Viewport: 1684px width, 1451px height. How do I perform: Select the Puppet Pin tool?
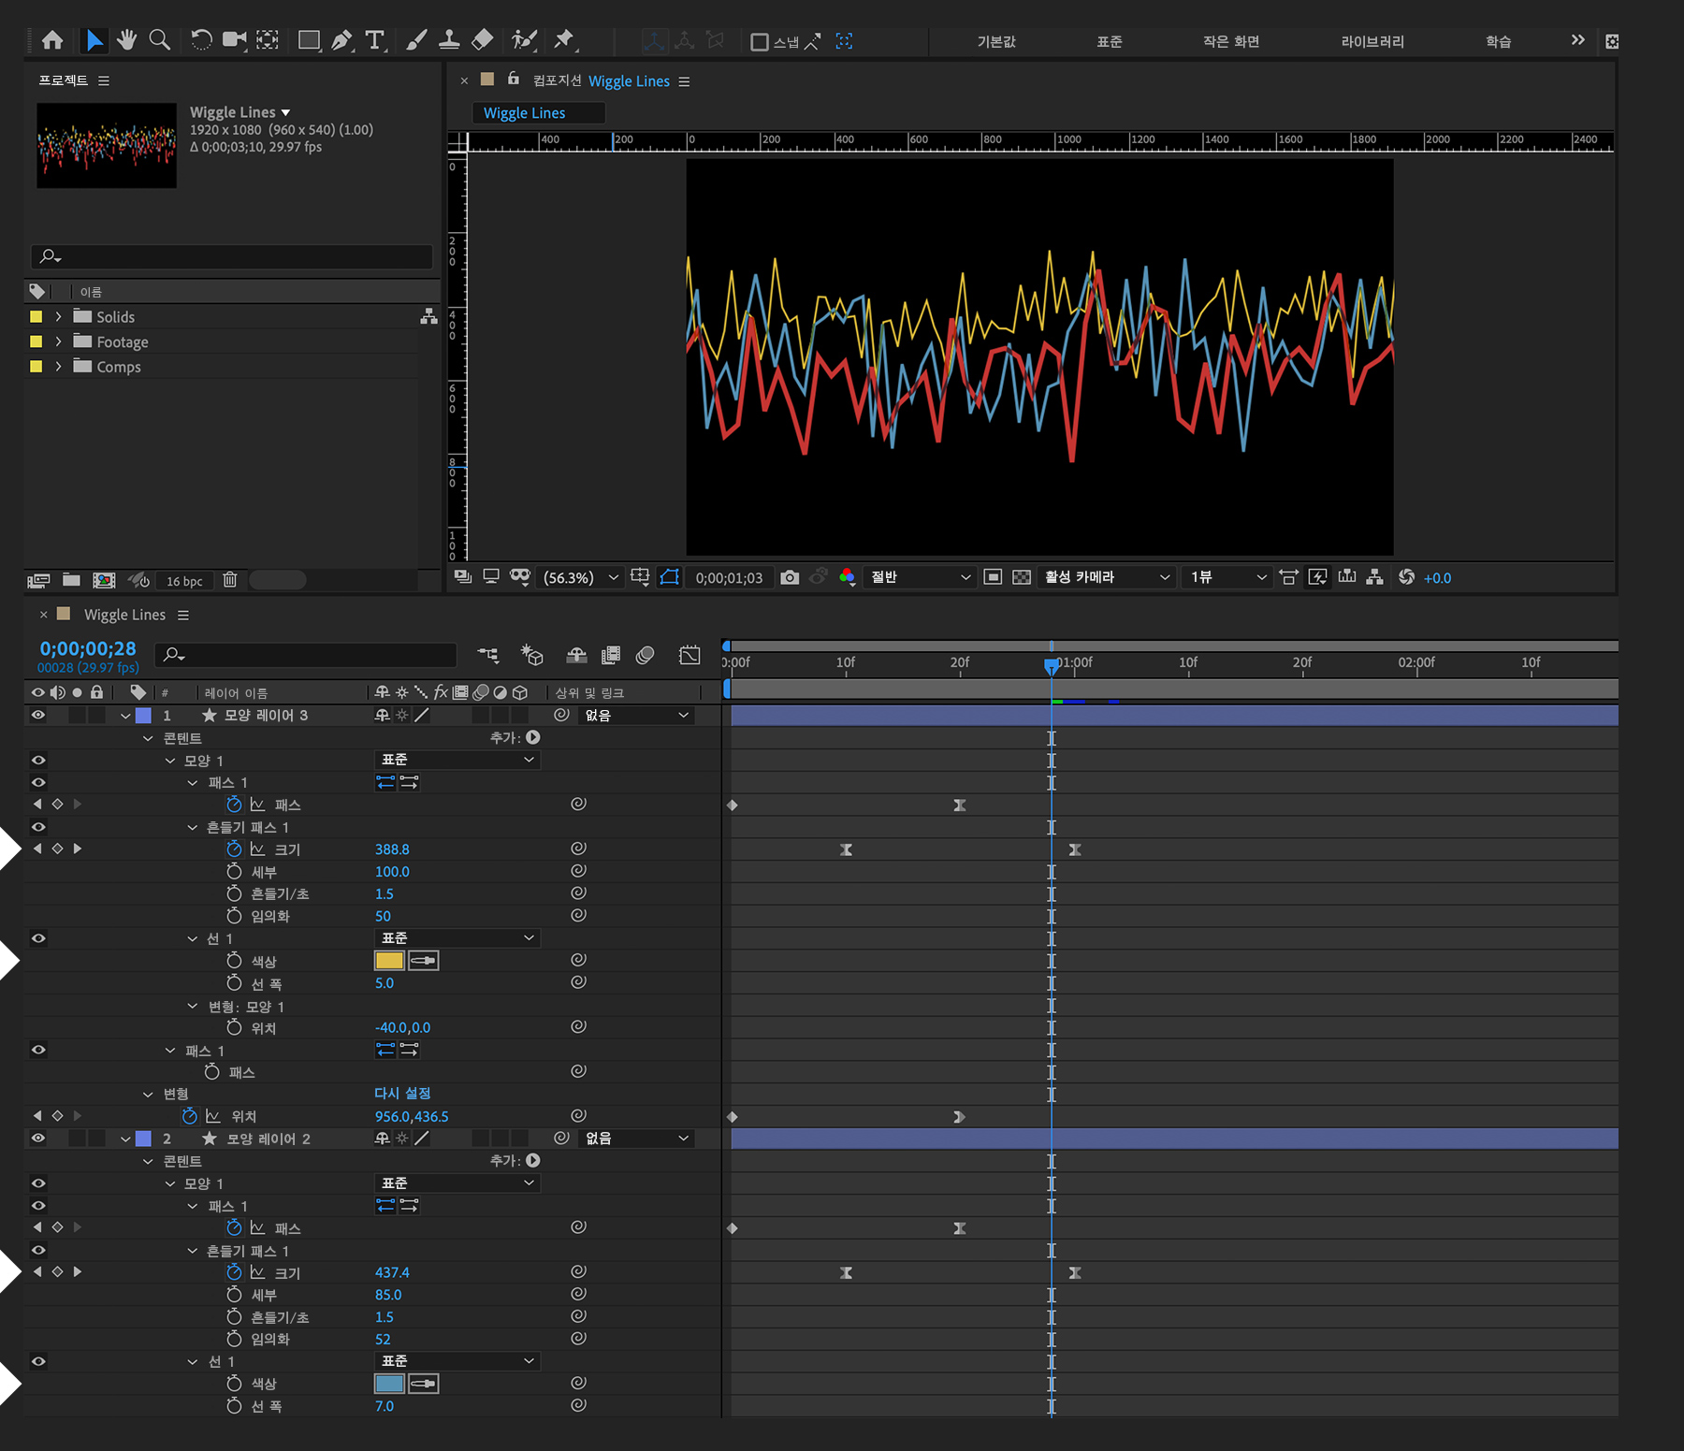[x=563, y=40]
